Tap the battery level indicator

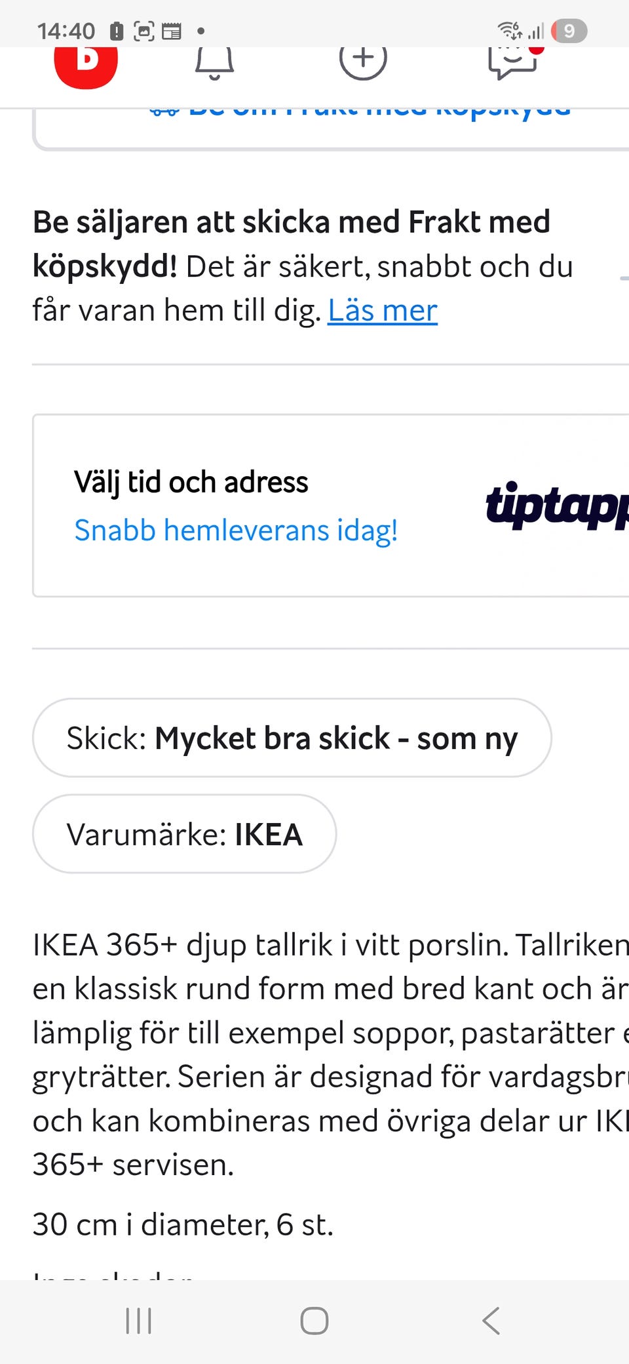point(569,30)
